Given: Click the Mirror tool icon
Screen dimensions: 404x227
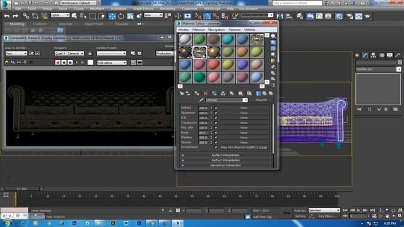Looking at the screenshot, I should pos(280,16).
